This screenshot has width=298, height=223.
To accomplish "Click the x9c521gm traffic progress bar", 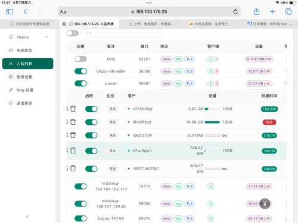I will tap(212, 136).
